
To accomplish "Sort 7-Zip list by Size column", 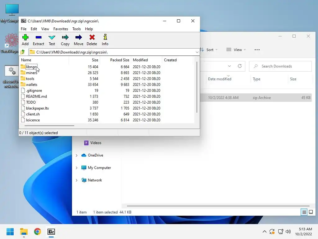I will 84,60.
